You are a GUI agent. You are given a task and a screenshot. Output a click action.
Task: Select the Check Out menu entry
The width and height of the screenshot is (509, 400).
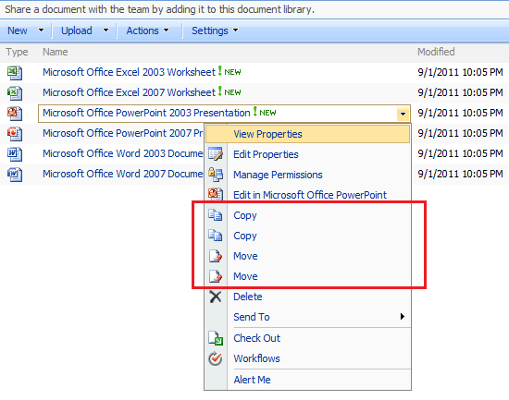[308, 338]
